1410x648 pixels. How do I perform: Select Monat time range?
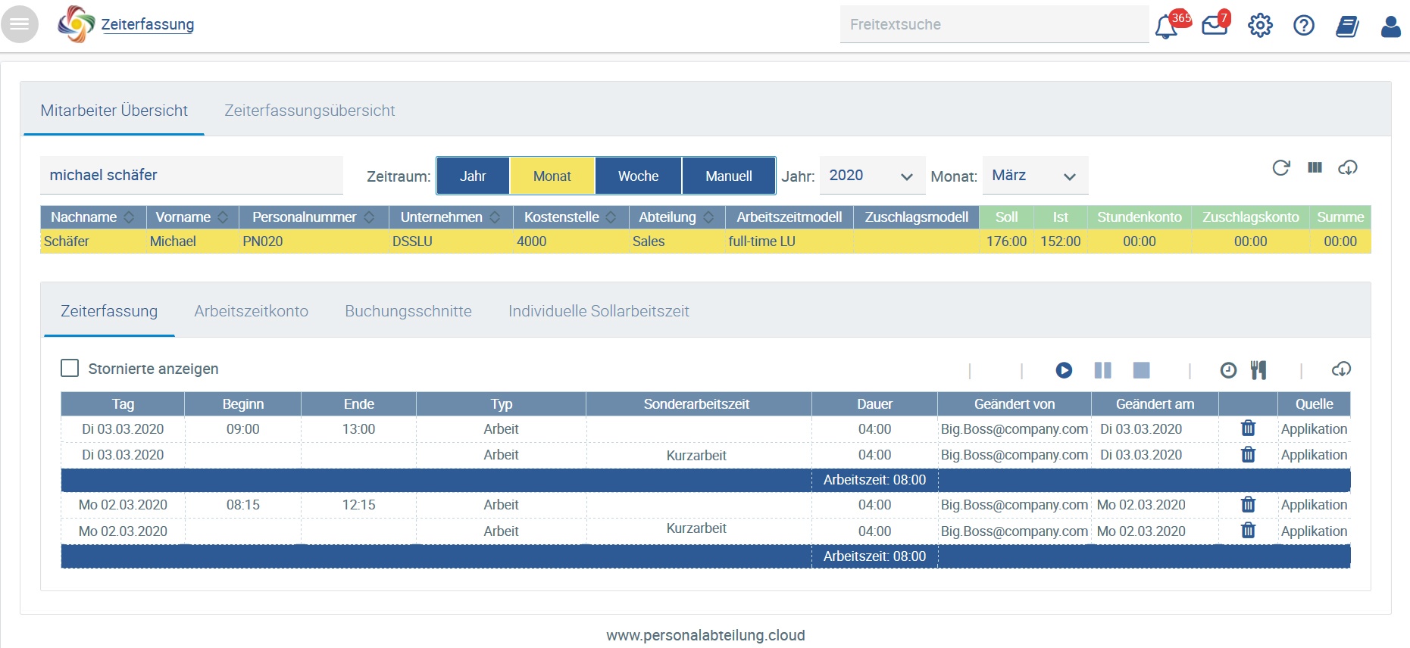(x=552, y=176)
